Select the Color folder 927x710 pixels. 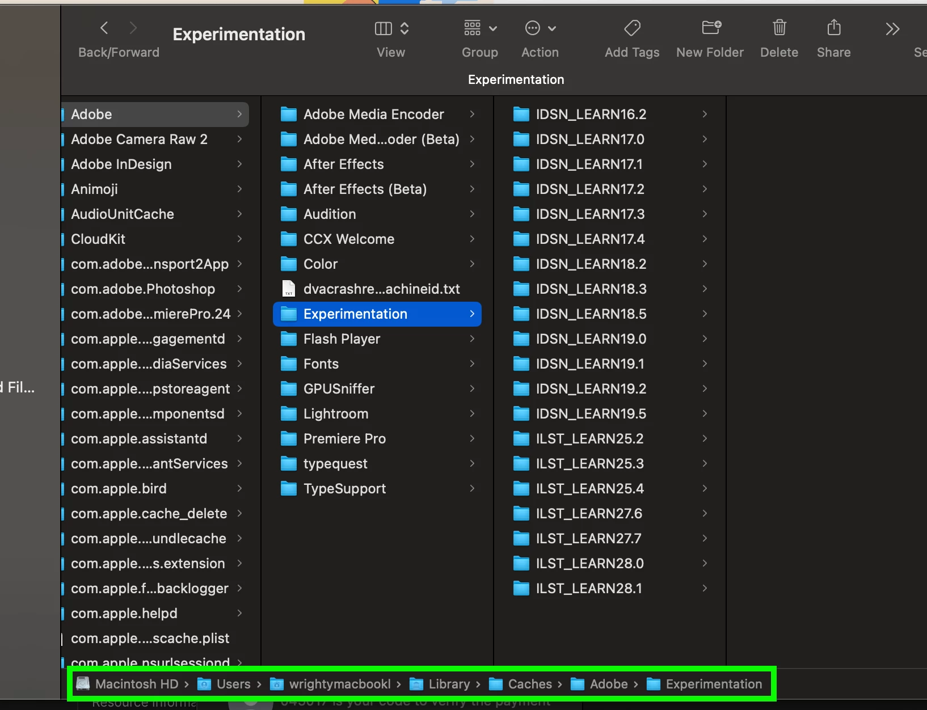click(377, 264)
